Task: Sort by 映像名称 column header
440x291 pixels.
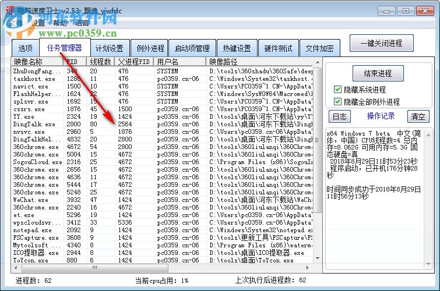Action: click(38, 62)
